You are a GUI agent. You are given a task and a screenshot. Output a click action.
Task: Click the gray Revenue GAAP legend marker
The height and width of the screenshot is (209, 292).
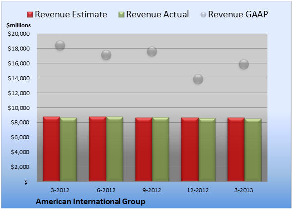pos(203,15)
